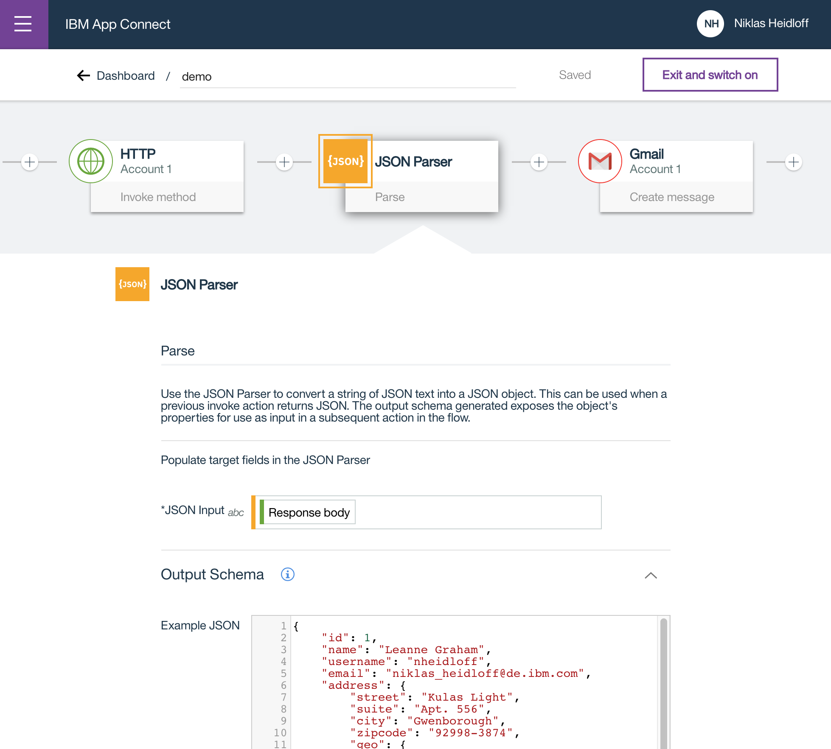Image resolution: width=831 pixels, height=749 pixels.
Task: Click the *JSON Input label
Action: [193, 510]
